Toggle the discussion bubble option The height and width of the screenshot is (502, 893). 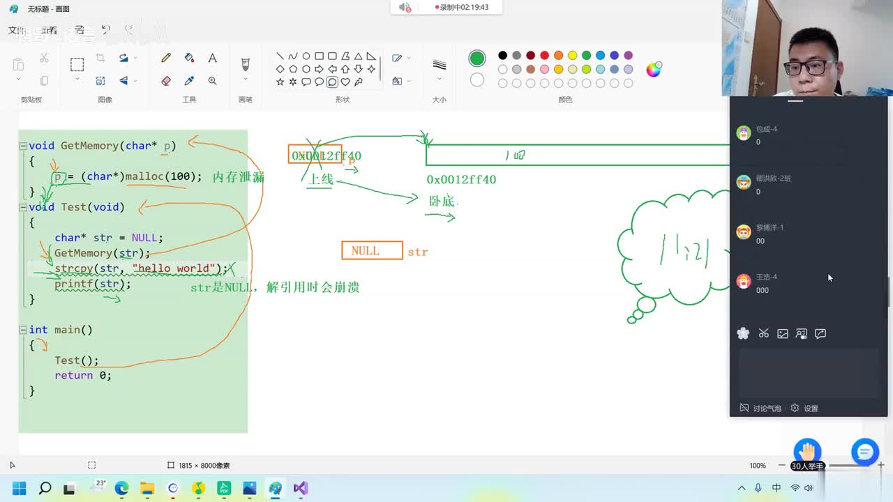(x=760, y=408)
